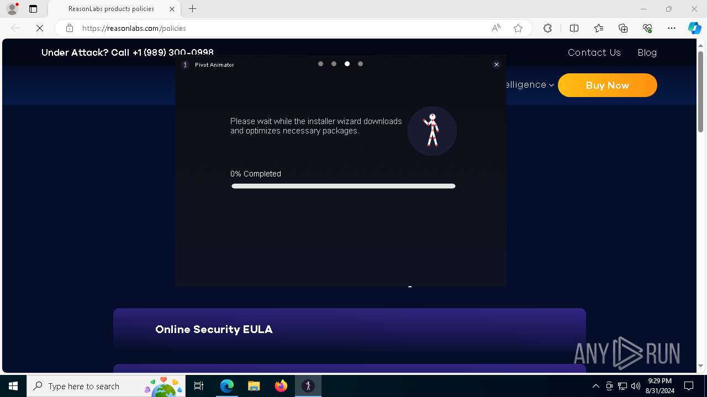Image resolution: width=707 pixels, height=397 pixels.
Task: Click the small Pivot Animator title icon
Action: (x=186, y=65)
